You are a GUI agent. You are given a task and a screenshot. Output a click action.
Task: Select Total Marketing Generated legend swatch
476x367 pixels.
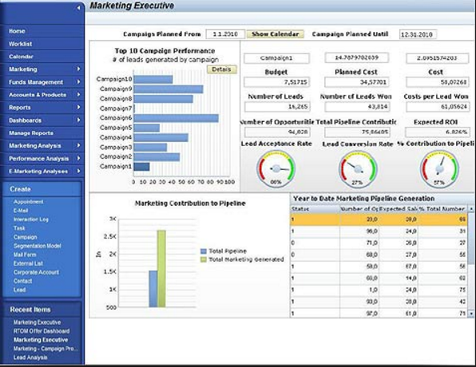point(204,259)
